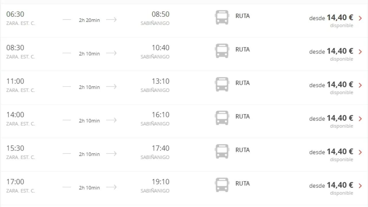Click the bus icon for 08:30 departure
368x207 pixels.
click(x=222, y=51)
